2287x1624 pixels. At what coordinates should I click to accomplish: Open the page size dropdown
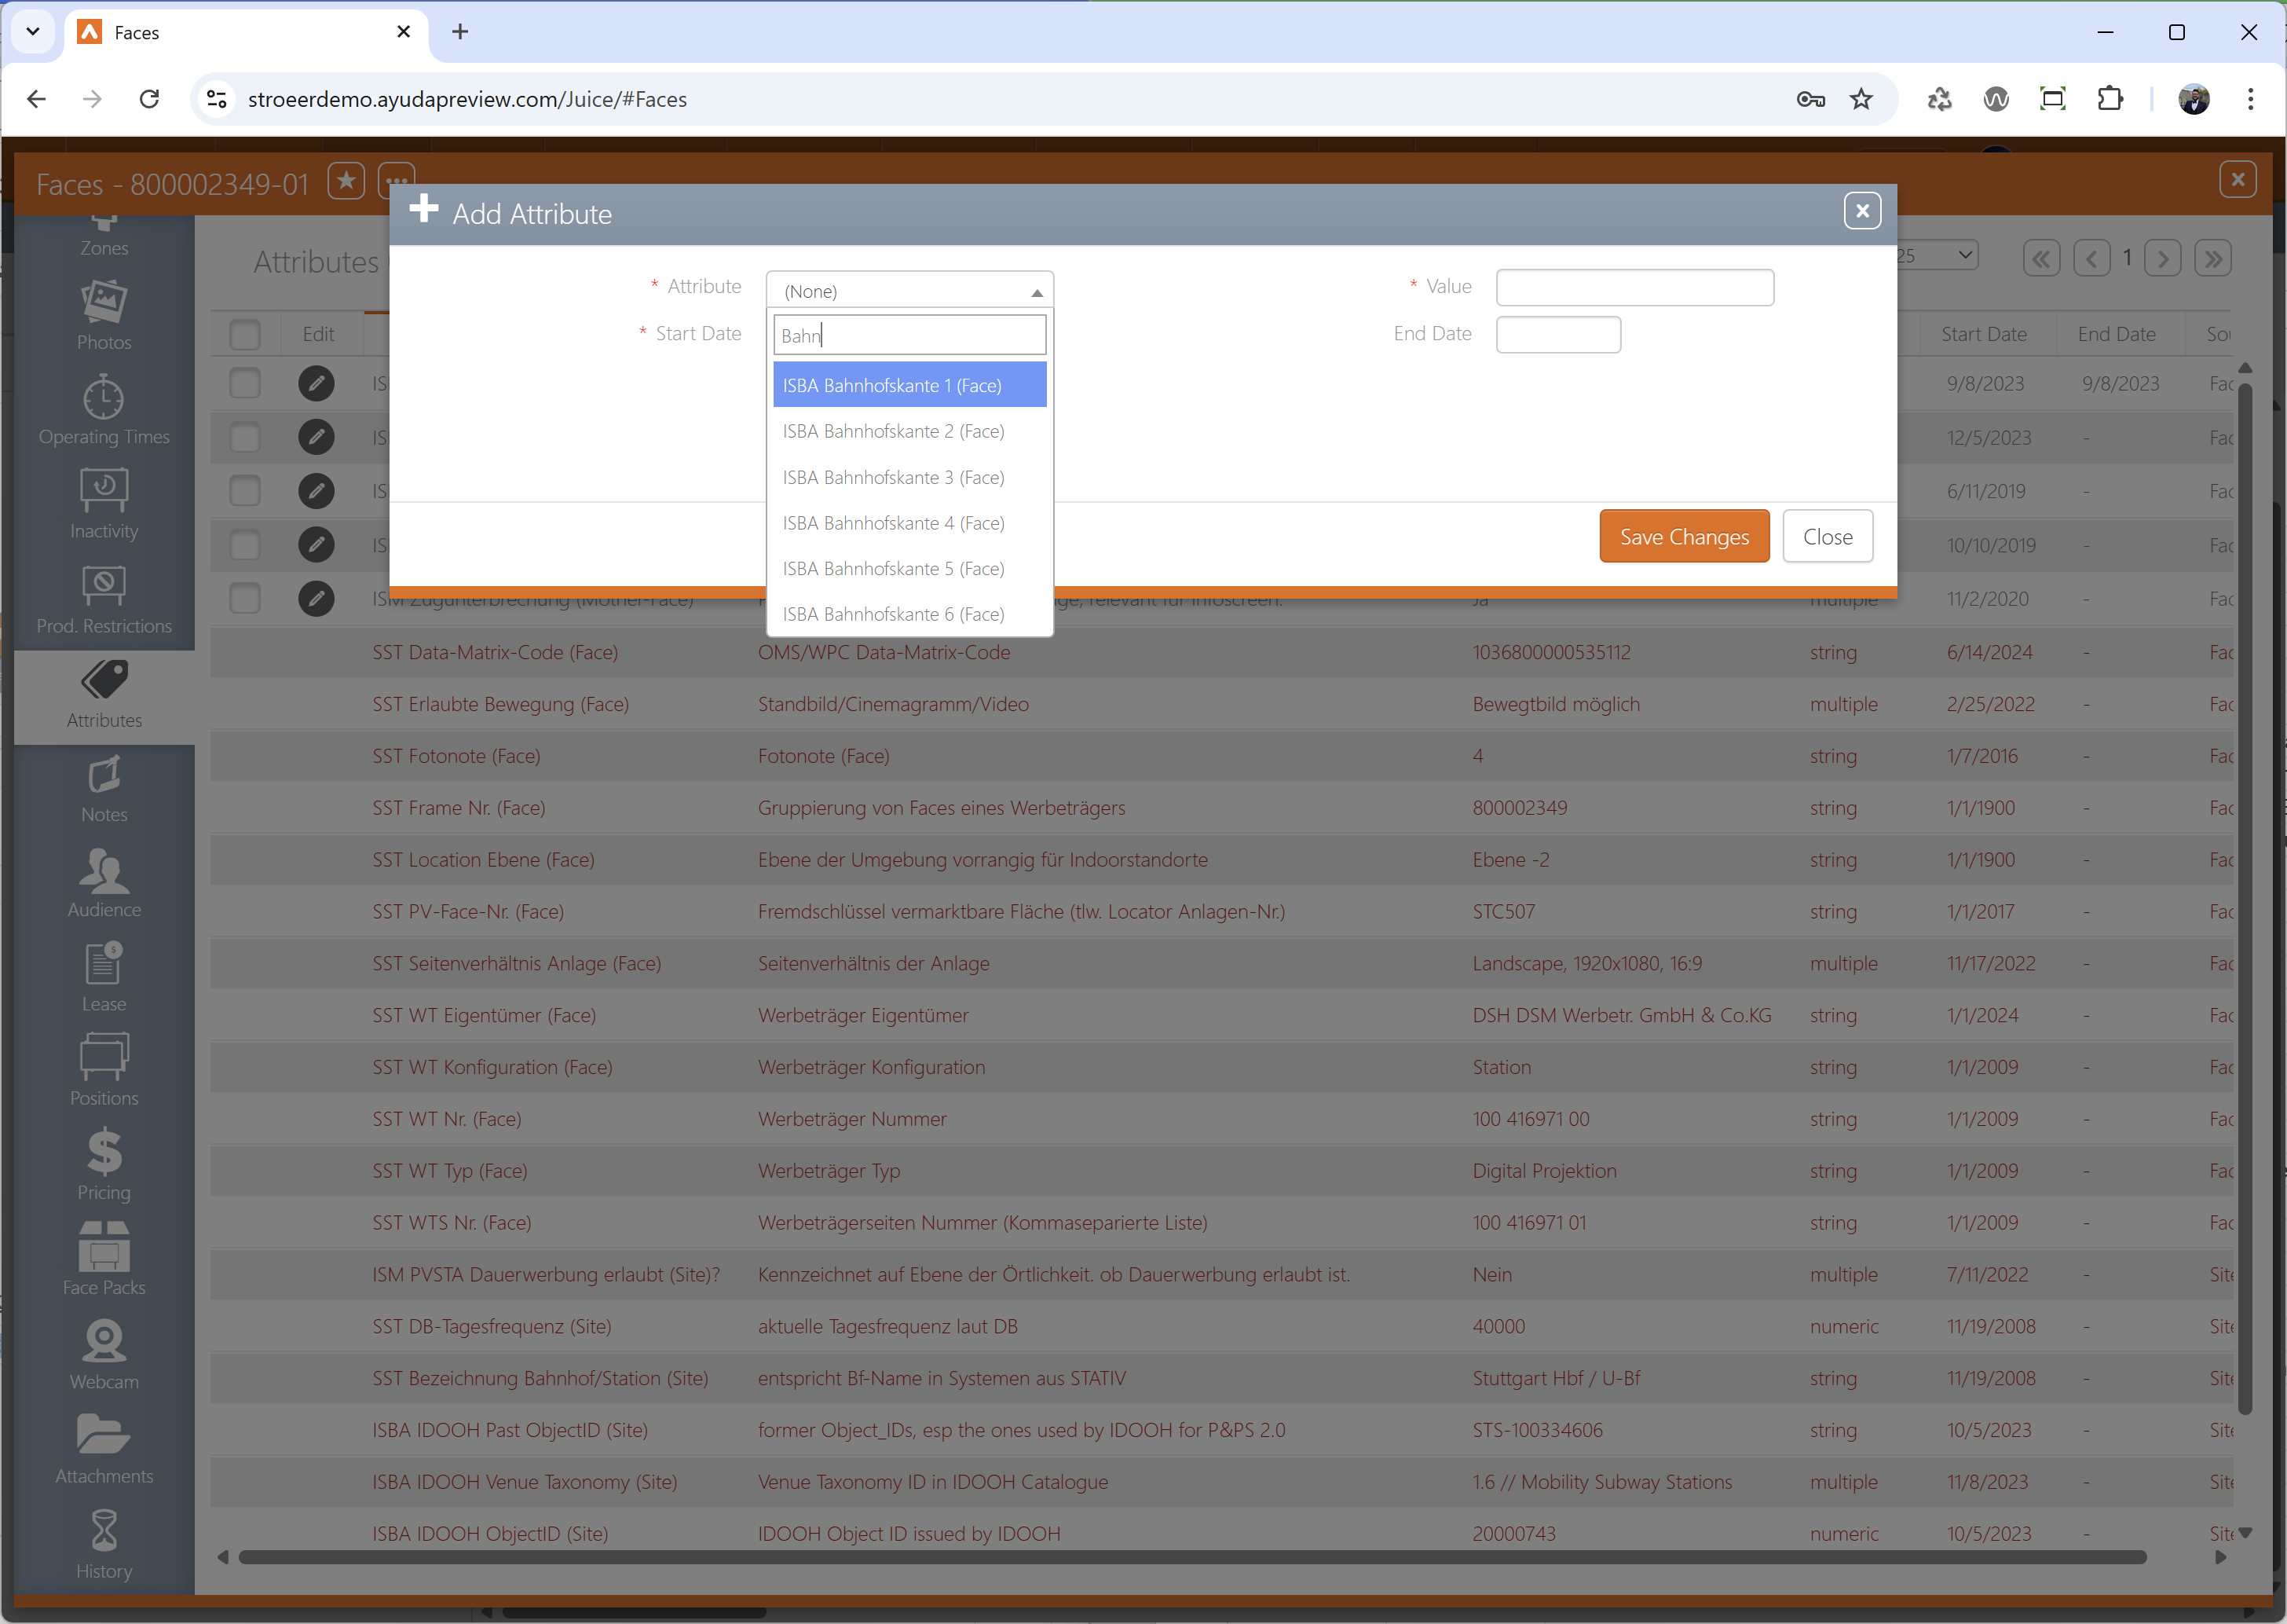point(1938,256)
